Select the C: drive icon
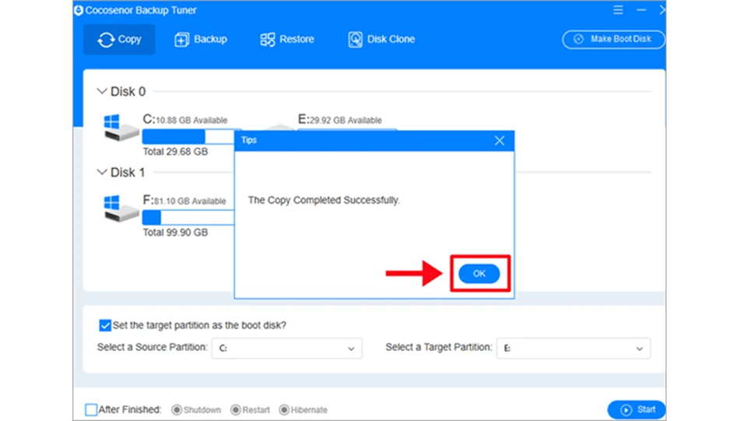 (120, 128)
